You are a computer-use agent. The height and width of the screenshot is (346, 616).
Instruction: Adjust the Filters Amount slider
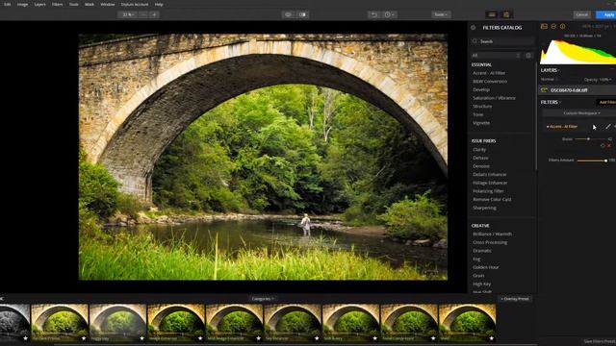(x=592, y=161)
